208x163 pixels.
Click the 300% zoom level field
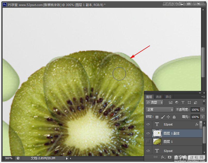click(9, 158)
